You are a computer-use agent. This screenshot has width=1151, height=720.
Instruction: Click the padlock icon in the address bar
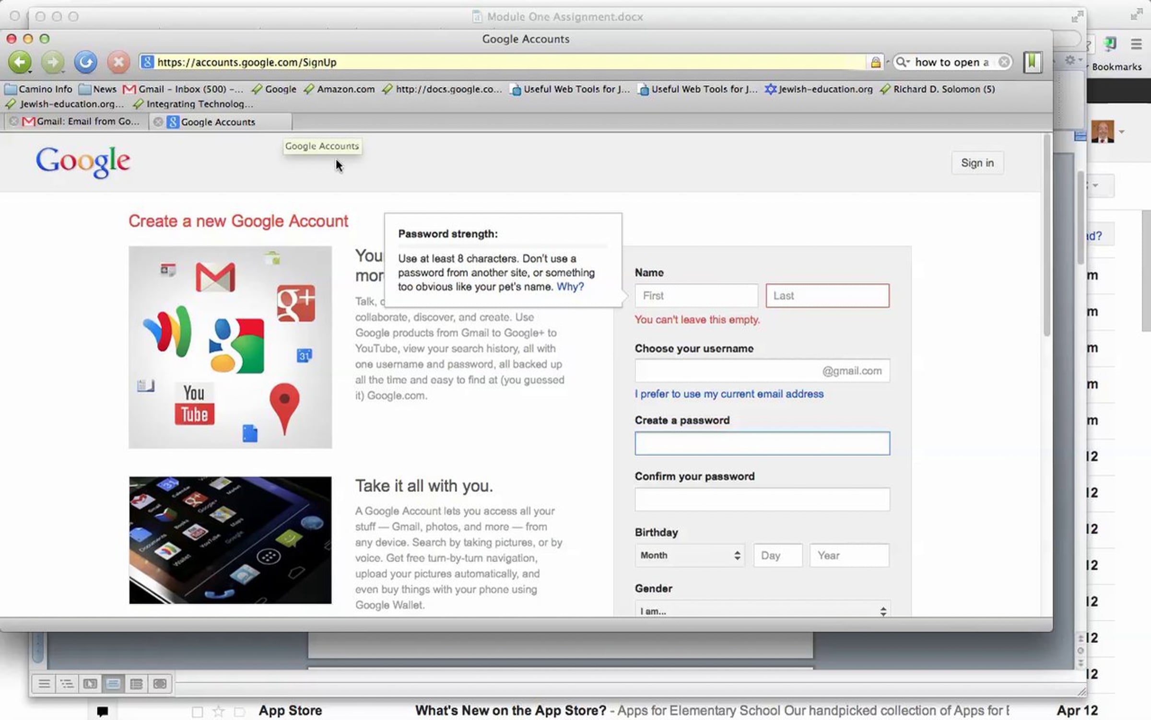tap(875, 62)
